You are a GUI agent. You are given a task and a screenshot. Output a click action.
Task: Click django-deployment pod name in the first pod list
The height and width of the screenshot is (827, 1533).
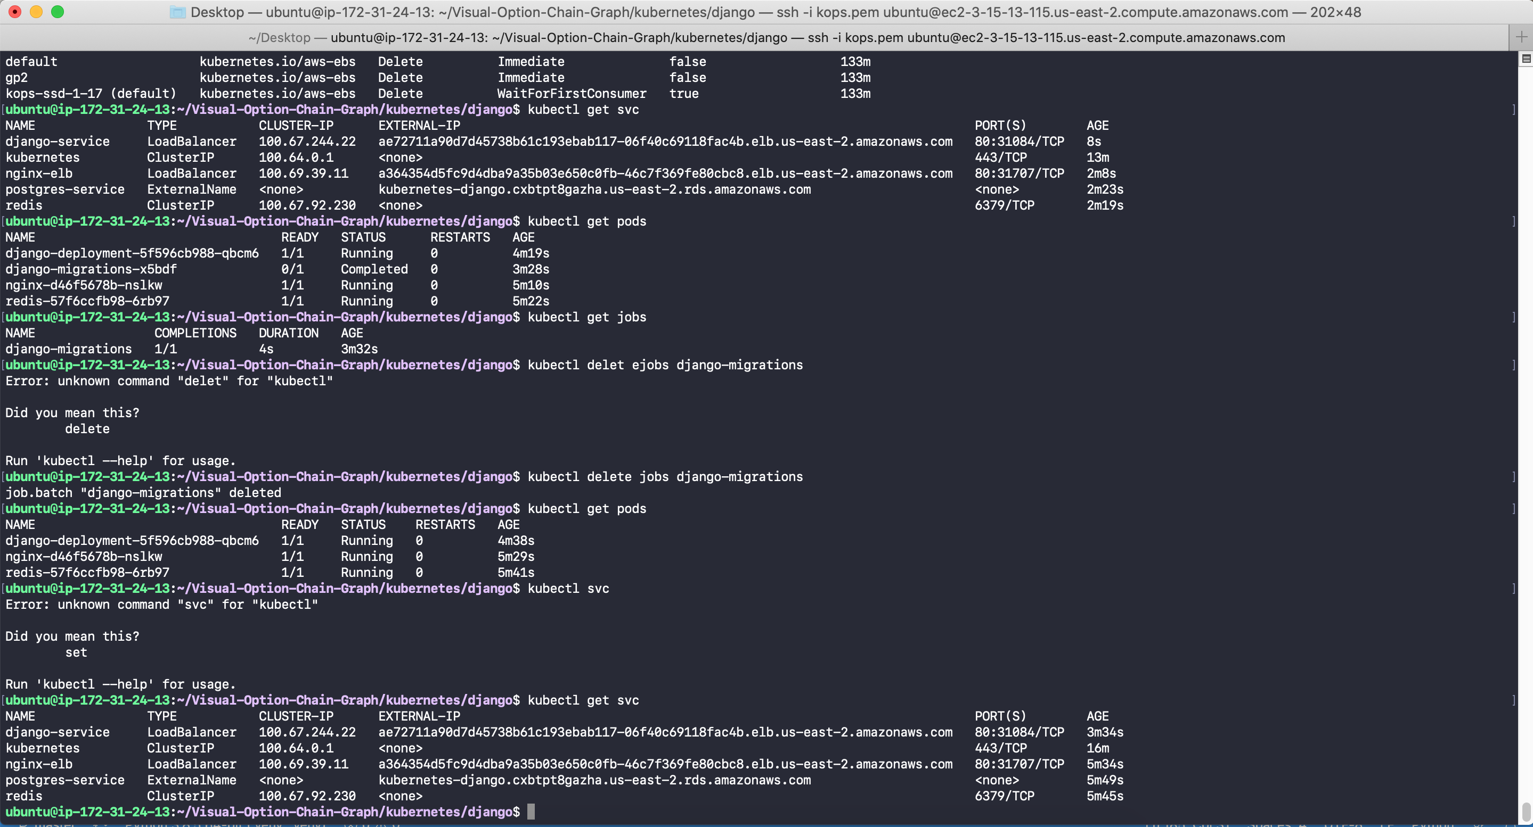point(132,253)
